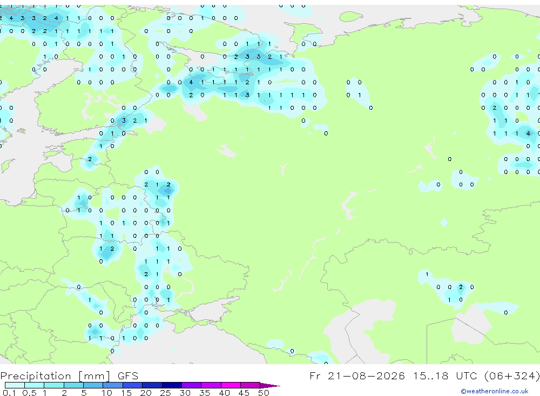
Task: Choose the 40–45 mm magenta legend swatch
Action: tap(231, 385)
